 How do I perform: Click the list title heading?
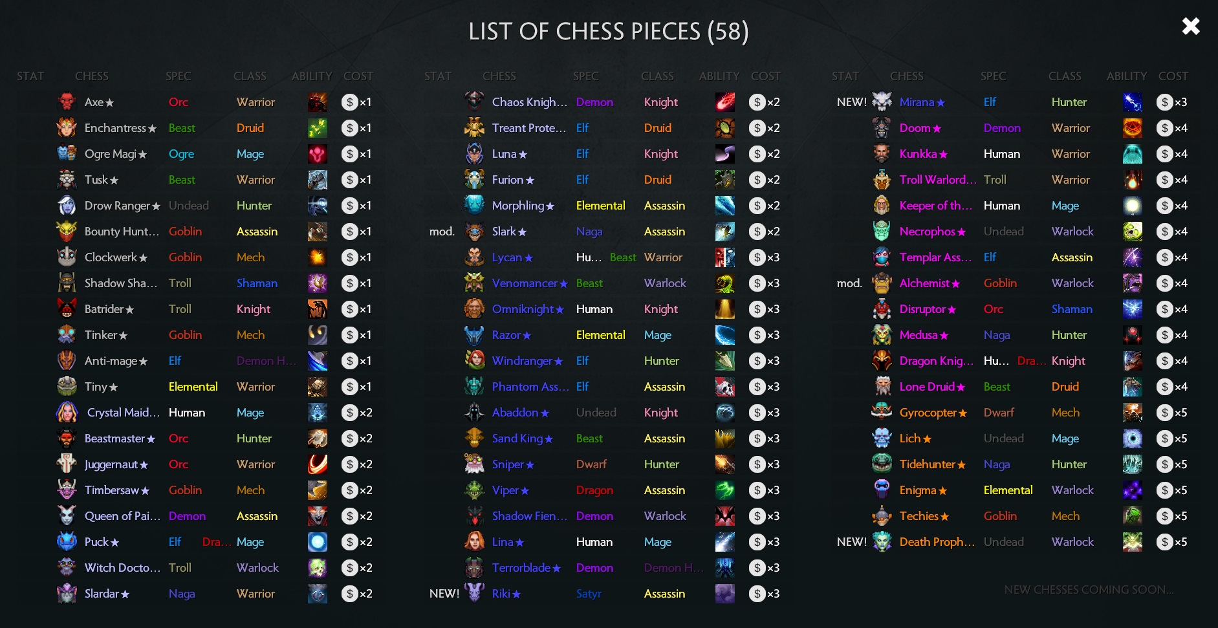[x=608, y=32]
